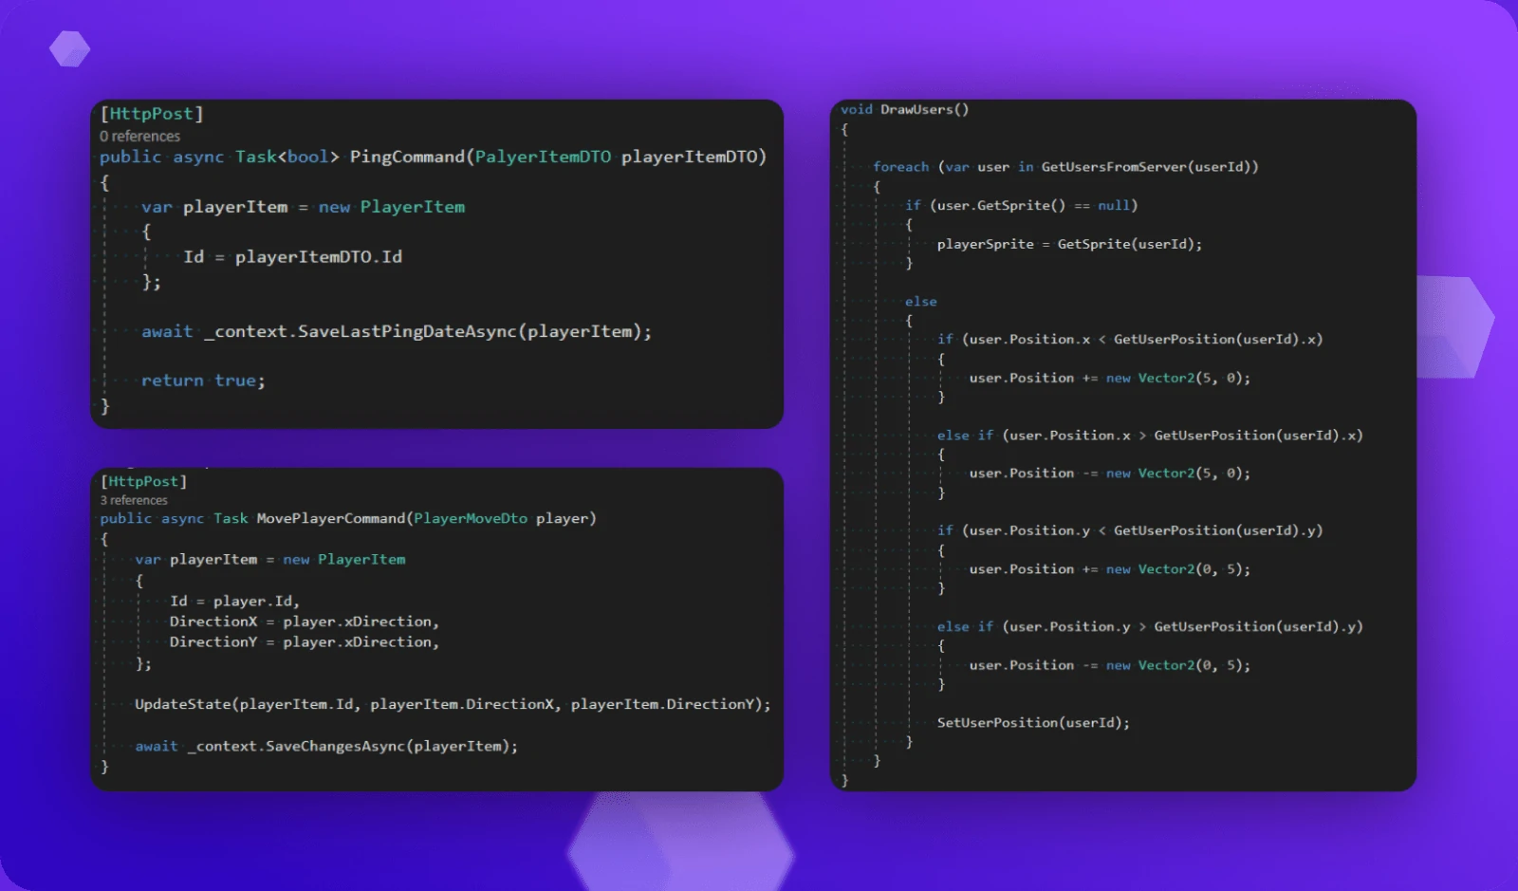Image resolution: width=1518 pixels, height=891 pixels.
Task: Click the "Id = playerItemDTO.Id" line
Action: click(292, 257)
